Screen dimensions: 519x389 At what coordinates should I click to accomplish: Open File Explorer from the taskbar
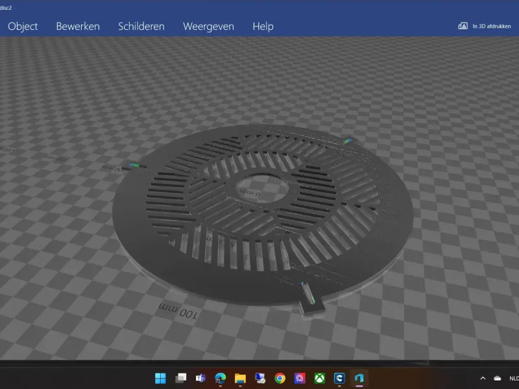tap(240, 378)
